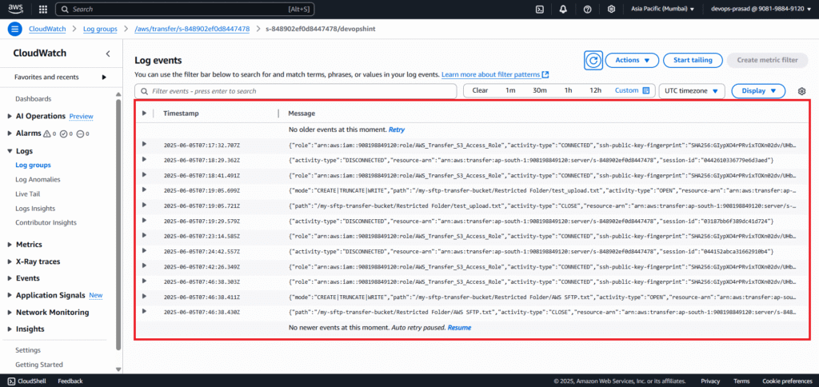Click the Timestamp column header
The width and height of the screenshot is (819, 387).
[x=181, y=113]
